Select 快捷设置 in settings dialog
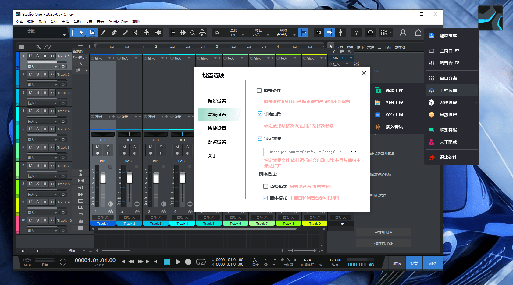513x285 pixels. pyautogui.click(x=217, y=128)
